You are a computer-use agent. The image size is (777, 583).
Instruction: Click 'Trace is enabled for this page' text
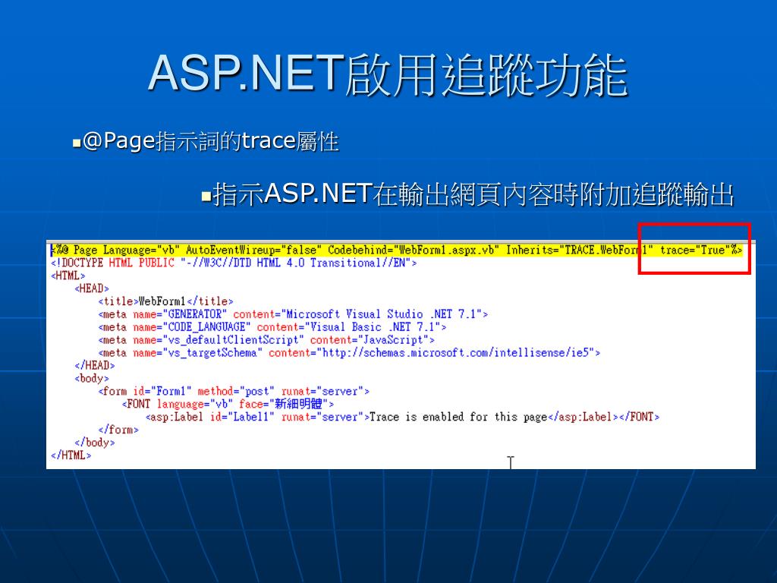pos(458,417)
